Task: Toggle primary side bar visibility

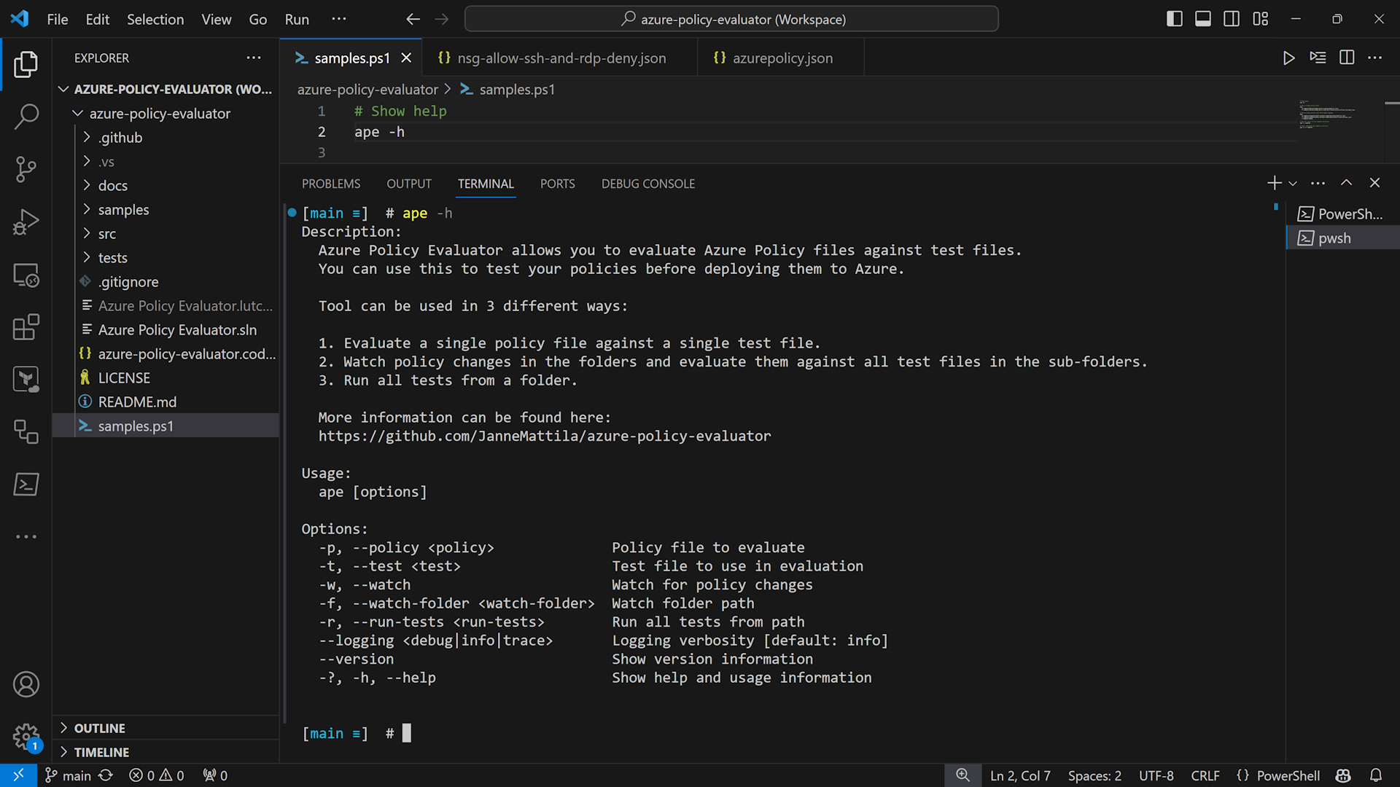Action: [x=1175, y=19]
